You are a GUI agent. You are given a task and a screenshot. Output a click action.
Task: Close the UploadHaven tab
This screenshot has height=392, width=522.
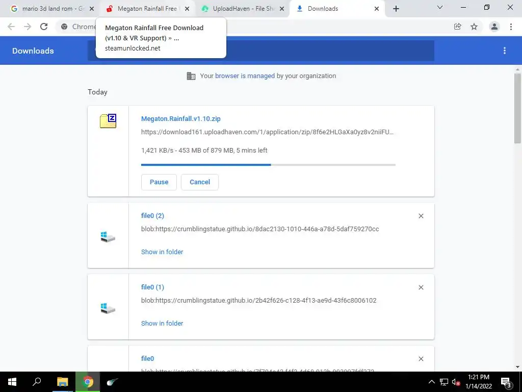[282, 9]
